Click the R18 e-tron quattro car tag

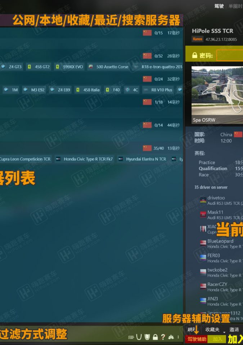point(157,67)
